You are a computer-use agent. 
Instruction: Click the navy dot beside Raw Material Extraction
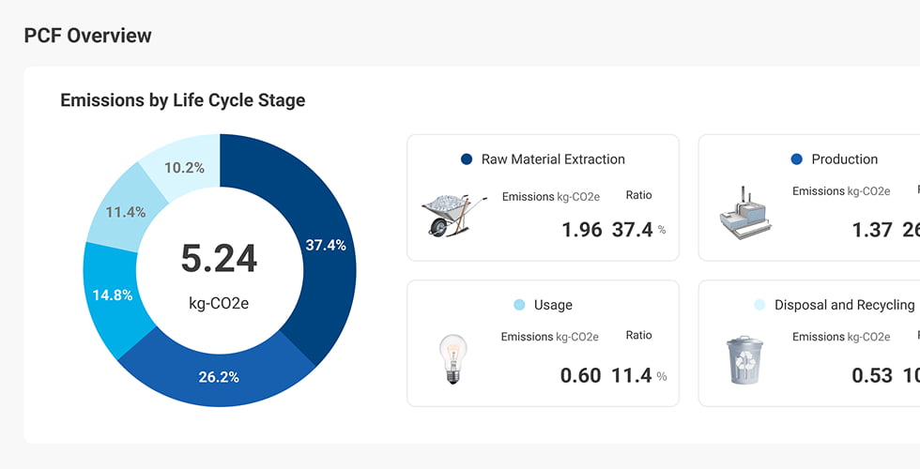pyautogui.click(x=467, y=159)
